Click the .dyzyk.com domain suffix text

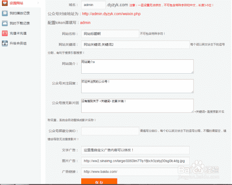[x=117, y=5]
